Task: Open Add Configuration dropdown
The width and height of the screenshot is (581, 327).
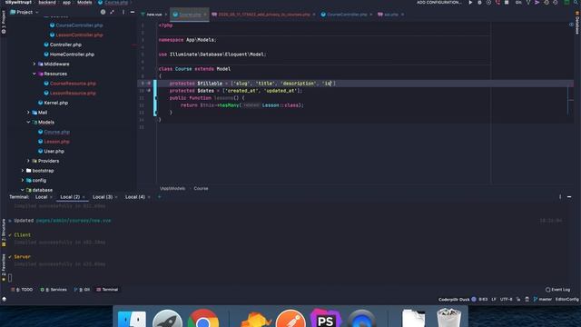Action: click(x=439, y=2)
